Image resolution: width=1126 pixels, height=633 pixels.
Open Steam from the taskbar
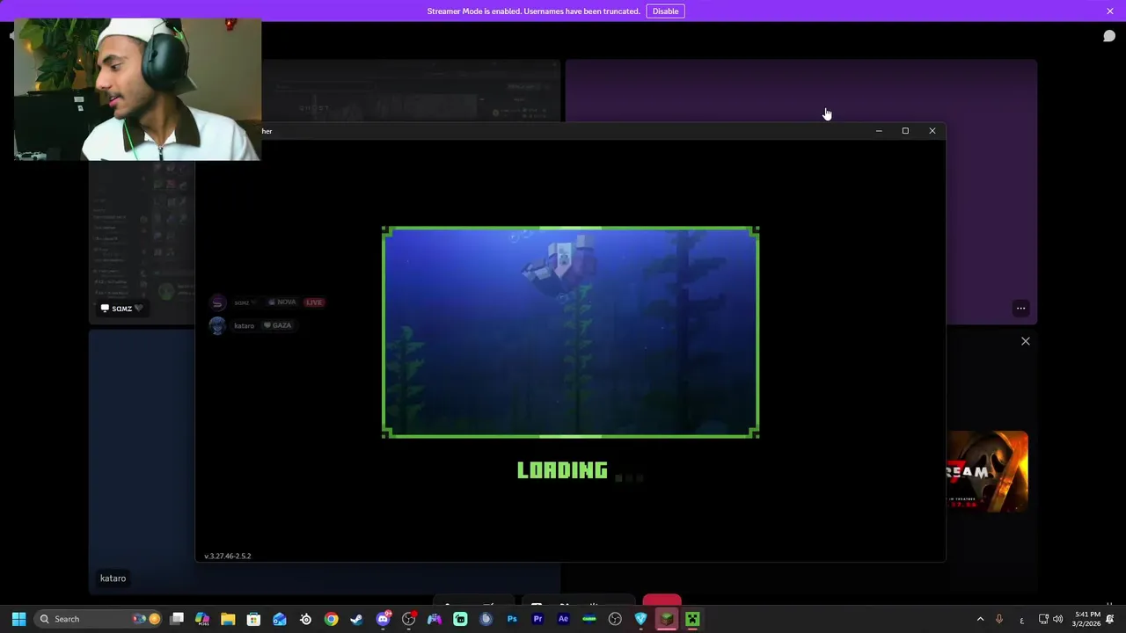(356, 619)
